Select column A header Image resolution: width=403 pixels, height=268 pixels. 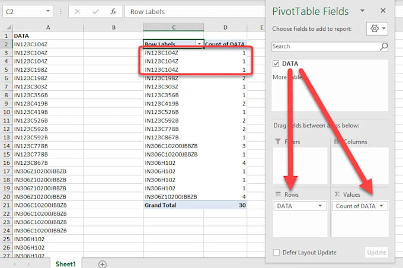tap(48, 27)
